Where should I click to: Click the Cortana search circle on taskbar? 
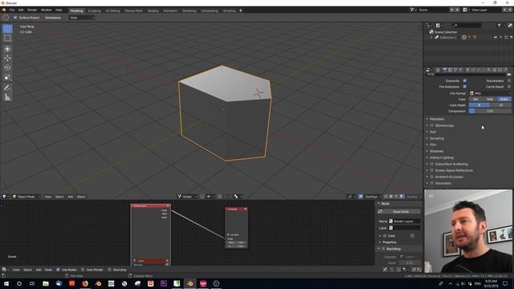[19, 283]
